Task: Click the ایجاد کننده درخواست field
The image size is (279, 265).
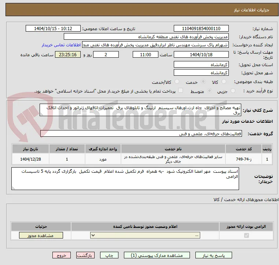Action: coord(155,45)
